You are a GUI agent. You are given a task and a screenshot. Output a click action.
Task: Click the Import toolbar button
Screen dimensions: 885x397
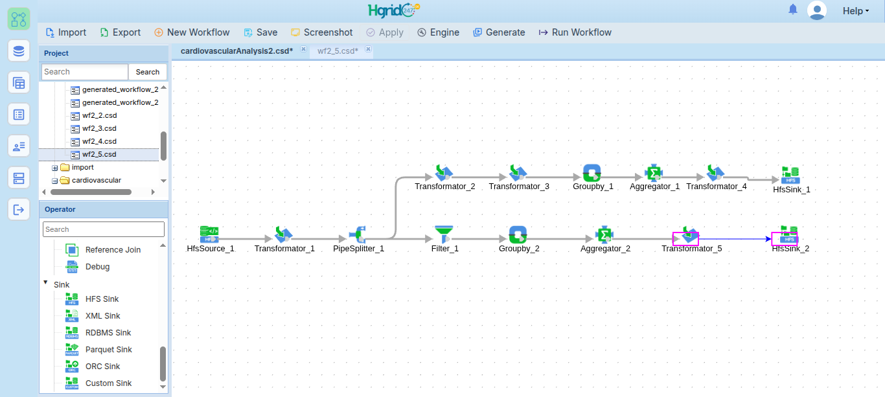pos(66,32)
